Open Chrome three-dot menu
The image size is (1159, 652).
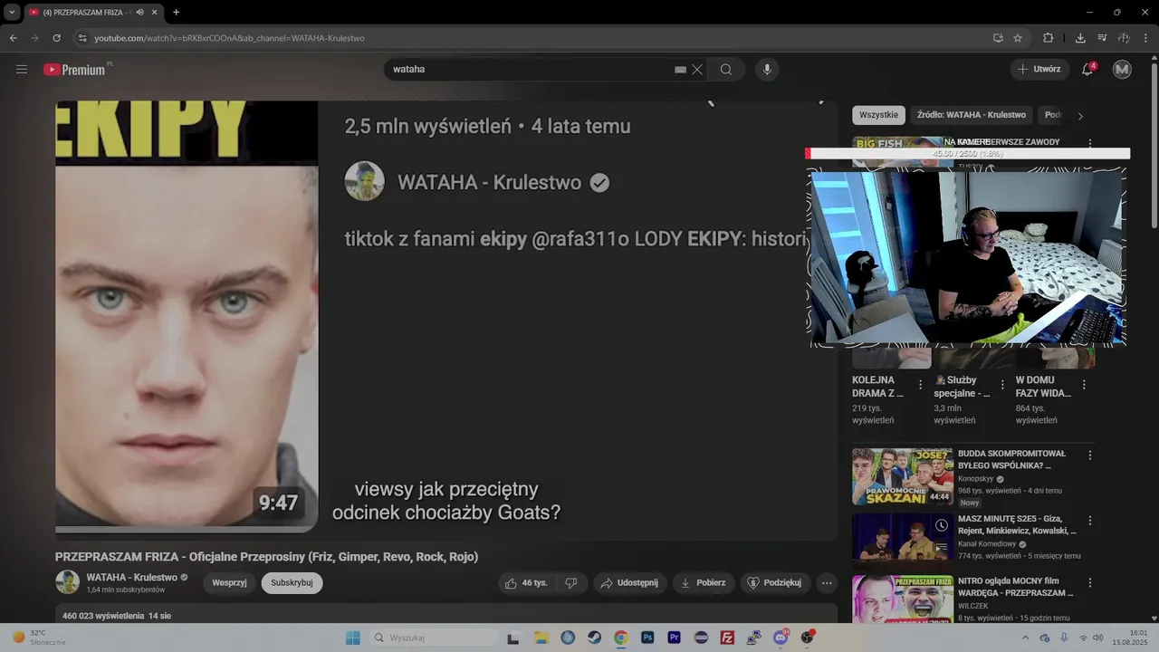point(1145,38)
